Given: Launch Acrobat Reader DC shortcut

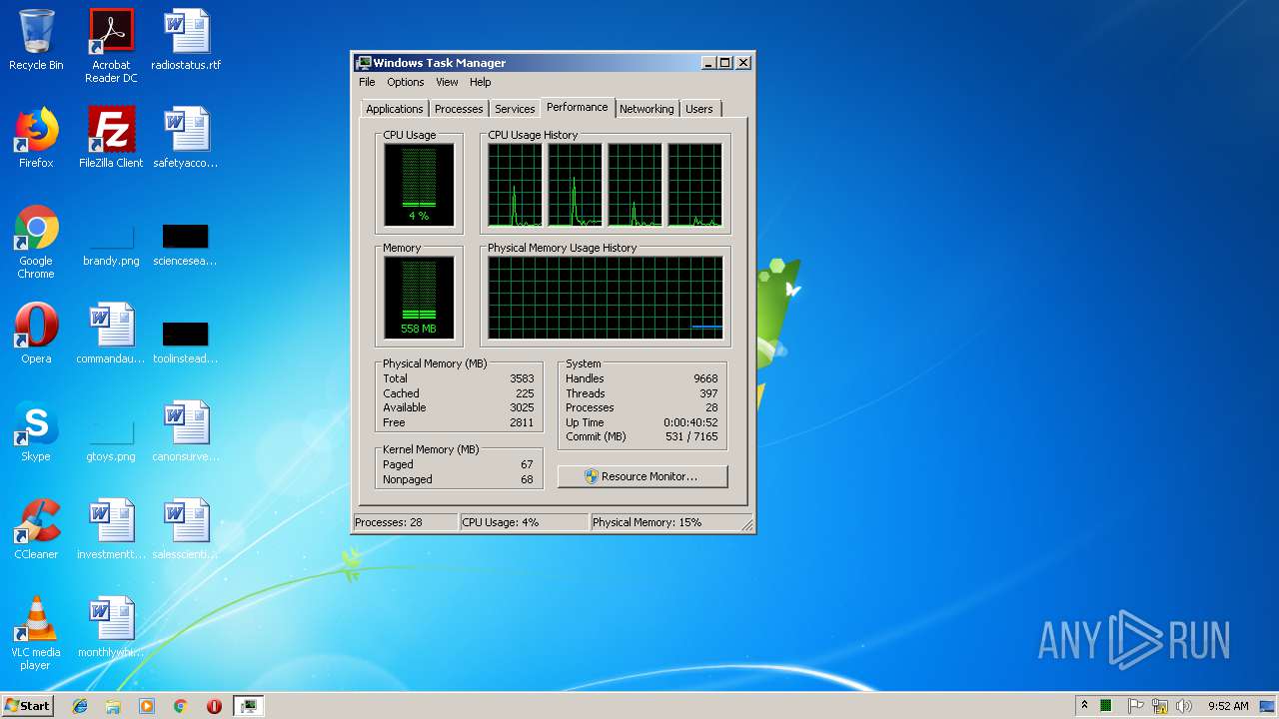Looking at the screenshot, I should [x=111, y=46].
